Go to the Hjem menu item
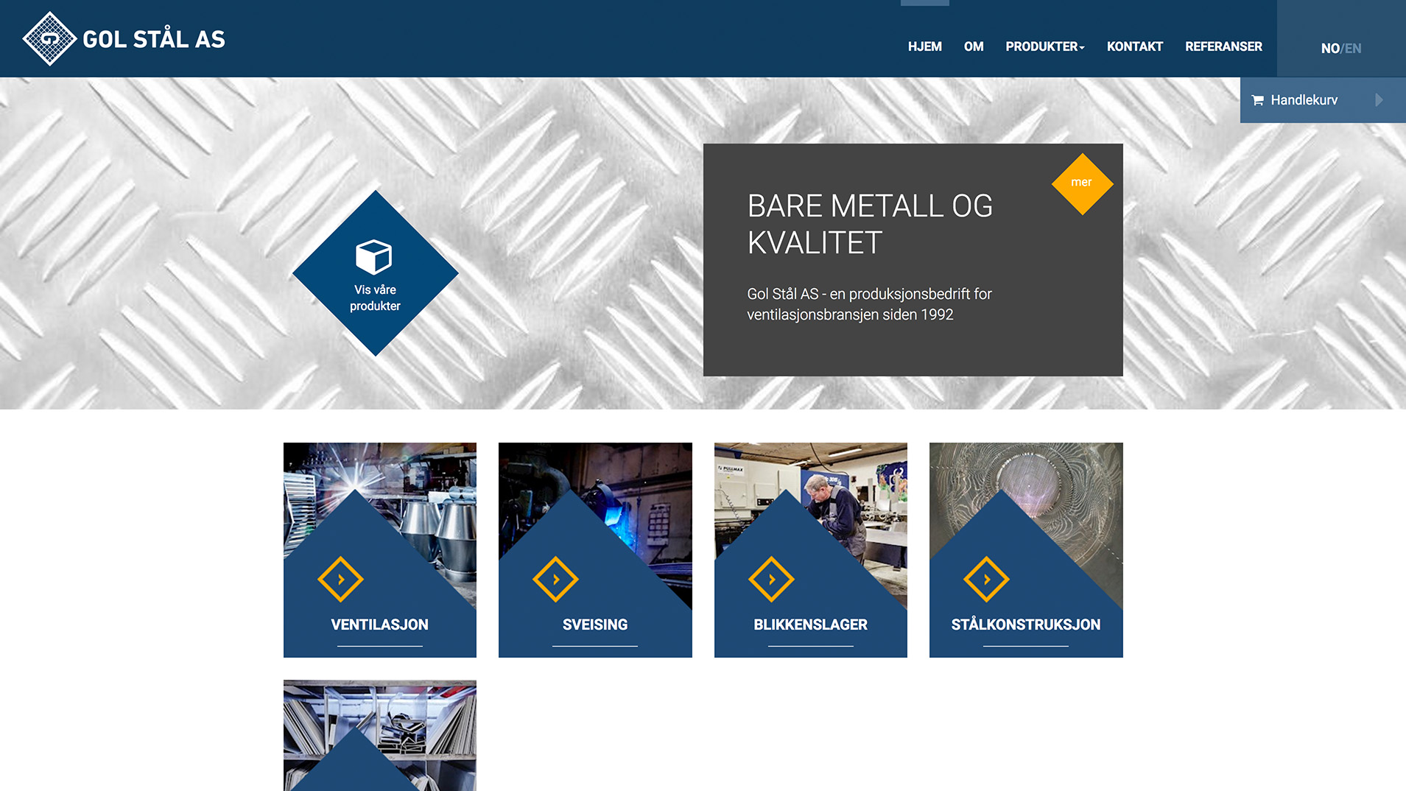The height and width of the screenshot is (791, 1406). point(924,46)
